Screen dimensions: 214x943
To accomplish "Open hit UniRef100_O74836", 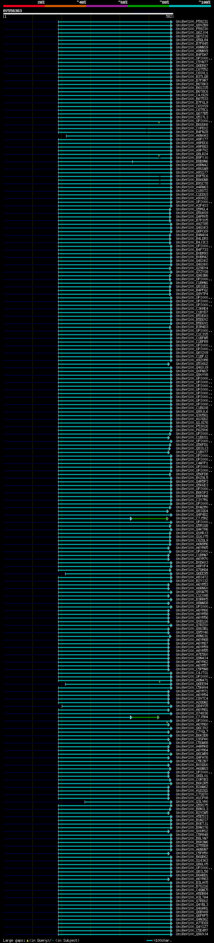I will [x=192, y=714].
